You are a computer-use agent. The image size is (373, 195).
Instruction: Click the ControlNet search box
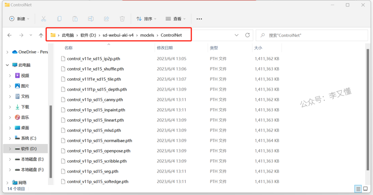click(312, 35)
